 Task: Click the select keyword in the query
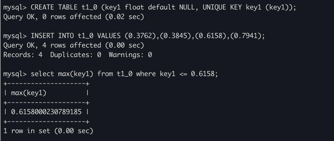click(42, 74)
